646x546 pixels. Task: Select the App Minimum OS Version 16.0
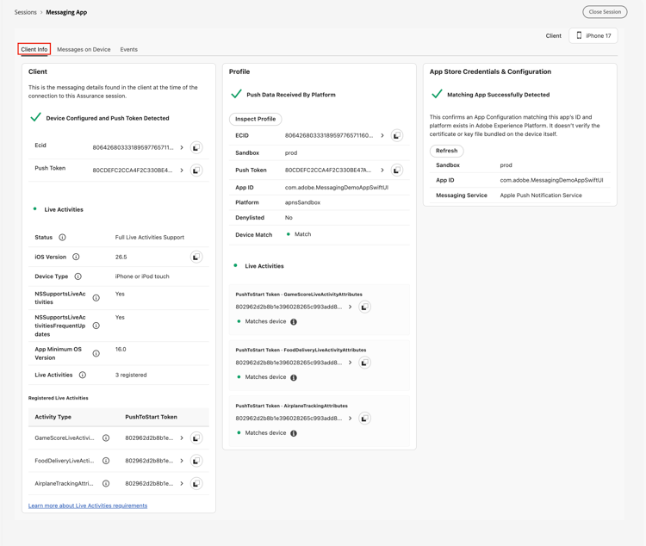coord(121,350)
